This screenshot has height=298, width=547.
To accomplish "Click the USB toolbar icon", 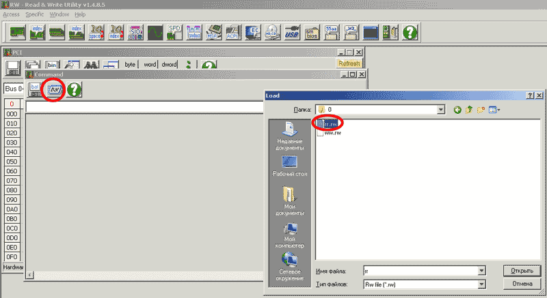I will click(x=292, y=31).
